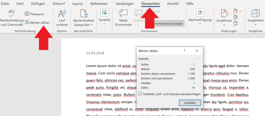Click the Zeilen row label
Image resolution: width=265 pixels, height=116 pixels.
pos(145,88)
